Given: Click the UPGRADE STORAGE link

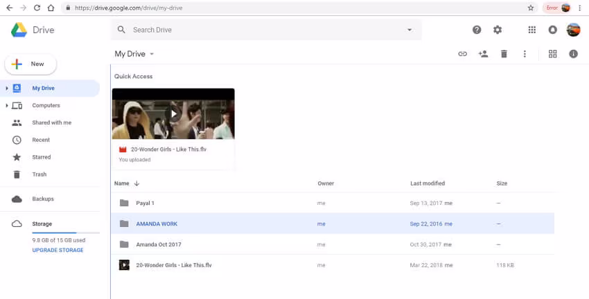Looking at the screenshot, I should tap(58, 250).
